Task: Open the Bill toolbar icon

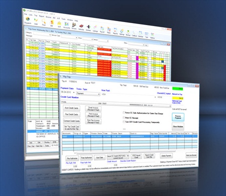Action: 52,23
